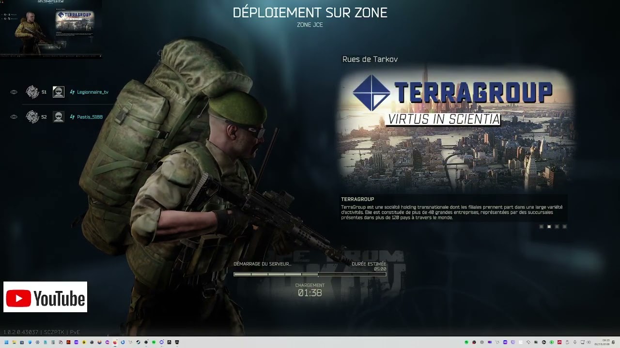Open File Explorer from the taskbar
The height and width of the screenshot is (348, 620).
click(14, 342)
